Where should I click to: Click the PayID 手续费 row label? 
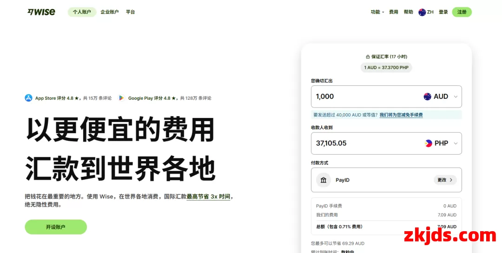point(329,206)
